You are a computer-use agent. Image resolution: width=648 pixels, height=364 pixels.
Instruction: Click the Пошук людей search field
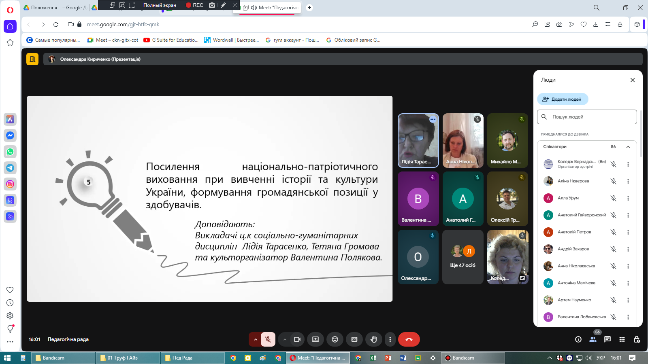point(587,117)
